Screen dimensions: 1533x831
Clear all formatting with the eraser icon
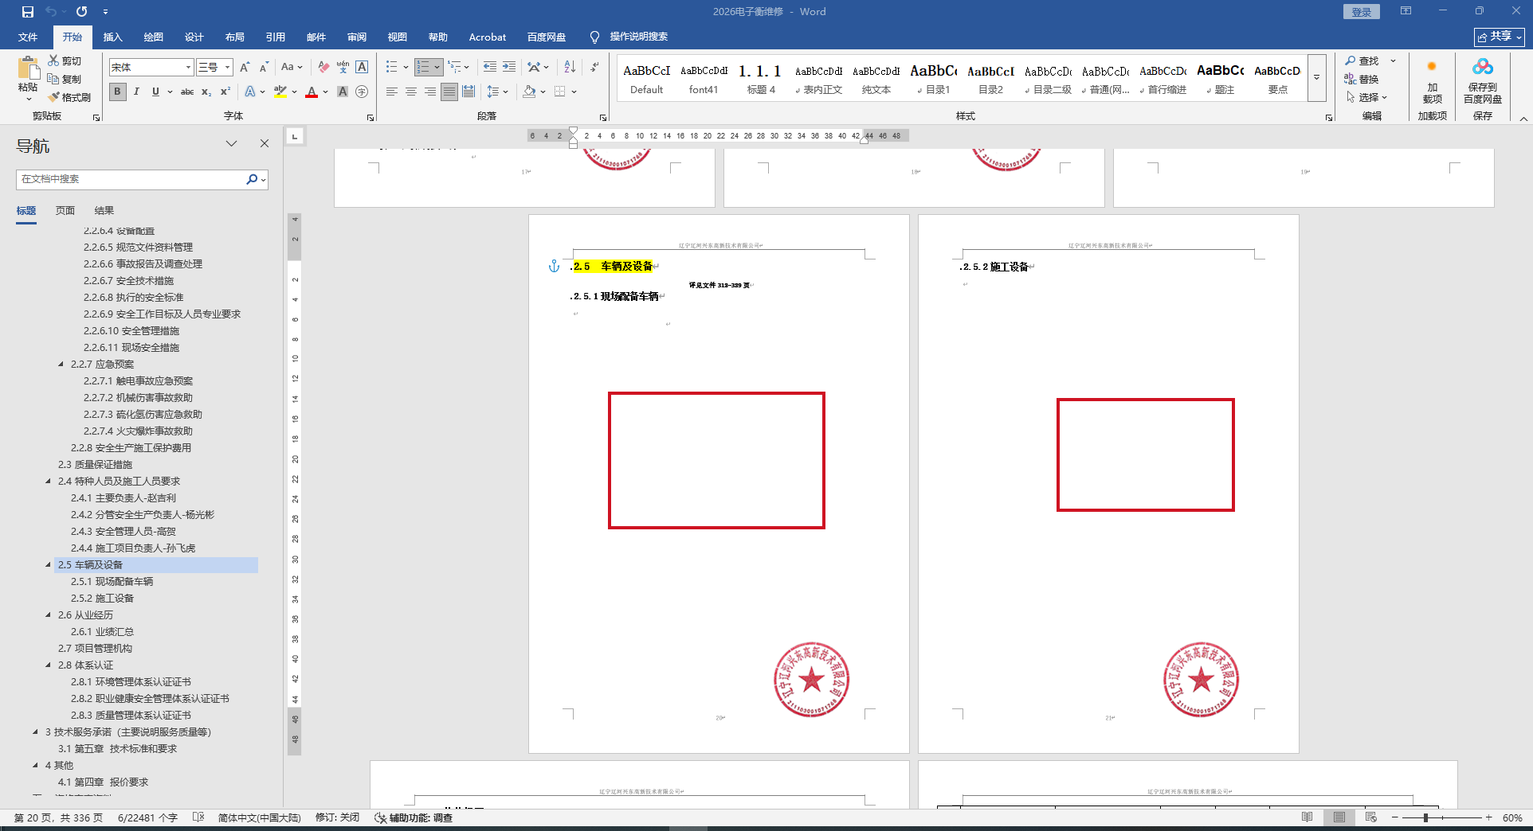[x=323, y=68]
